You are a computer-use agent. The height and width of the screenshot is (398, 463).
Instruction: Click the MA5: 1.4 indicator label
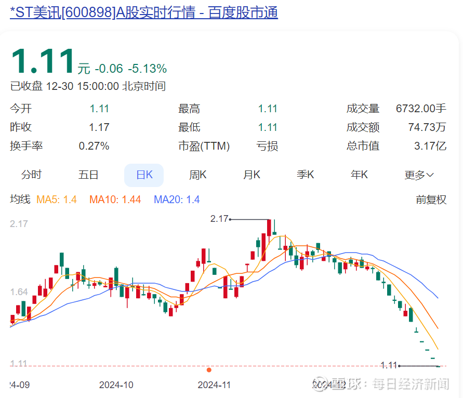point(57,200)
